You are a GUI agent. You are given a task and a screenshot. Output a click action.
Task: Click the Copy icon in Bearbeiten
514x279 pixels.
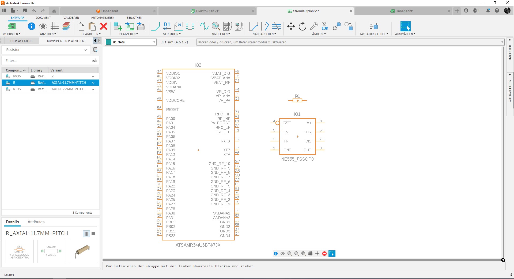click(80, 26)
